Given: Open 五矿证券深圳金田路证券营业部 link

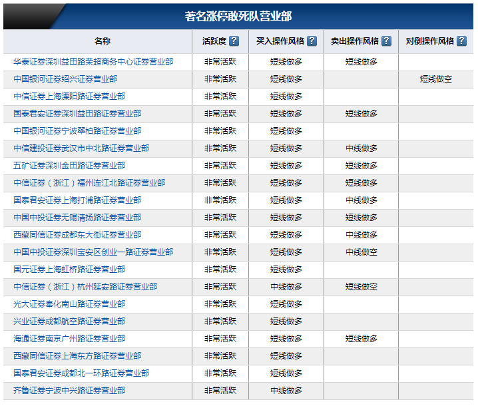Looking at the screenshot, I should [69, 166].
